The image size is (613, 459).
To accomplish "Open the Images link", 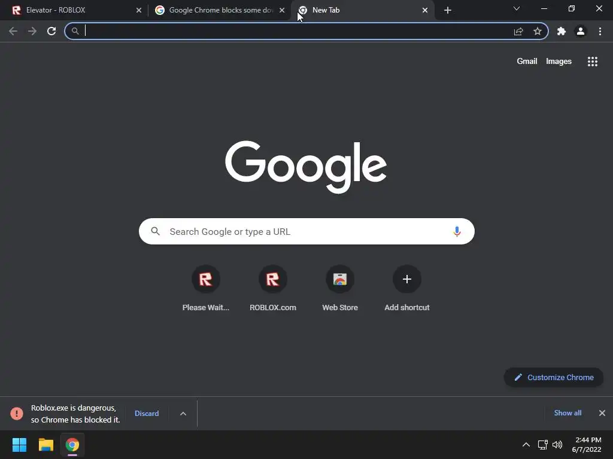I will [559, 62].
